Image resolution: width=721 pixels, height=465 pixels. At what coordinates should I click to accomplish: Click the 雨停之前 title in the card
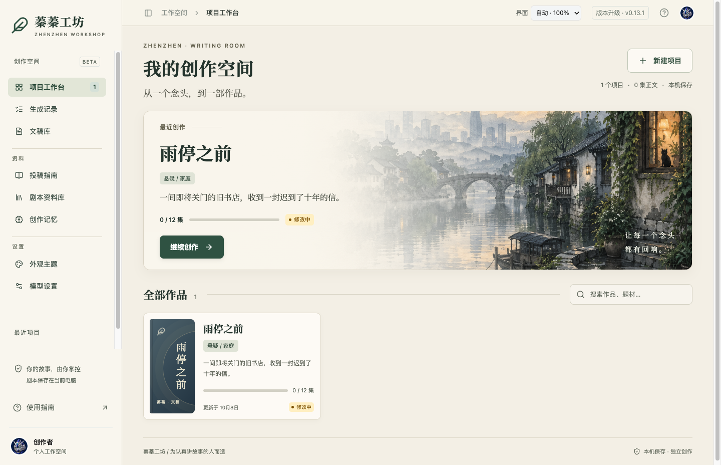(223, 329)
